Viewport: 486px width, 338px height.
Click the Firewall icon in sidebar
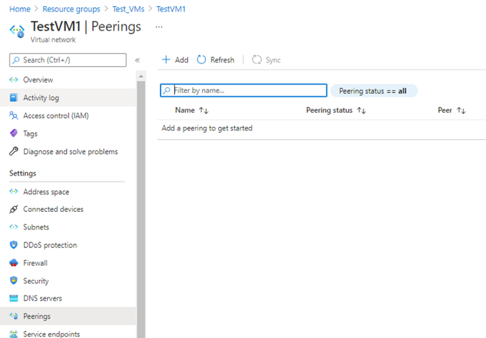pos(14,263)
